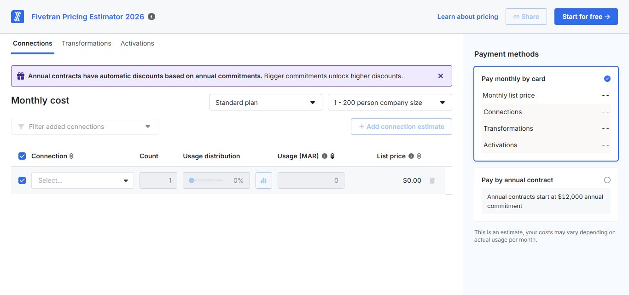Click the filter funnel icon
This screenshot has height=295, width=629.
pos(21,127)
